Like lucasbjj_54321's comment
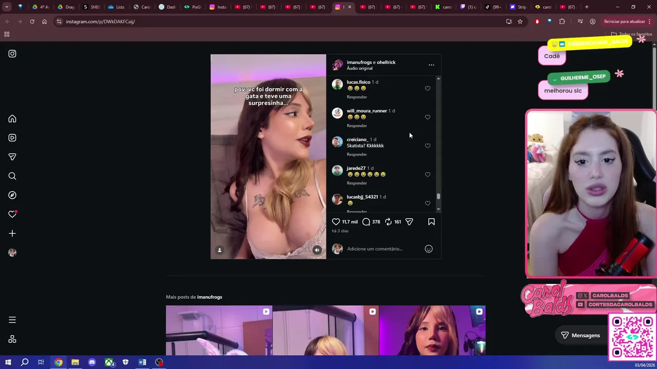Image resolution: width=657 pixels, height=369 pixels. [x=428, y=203]
